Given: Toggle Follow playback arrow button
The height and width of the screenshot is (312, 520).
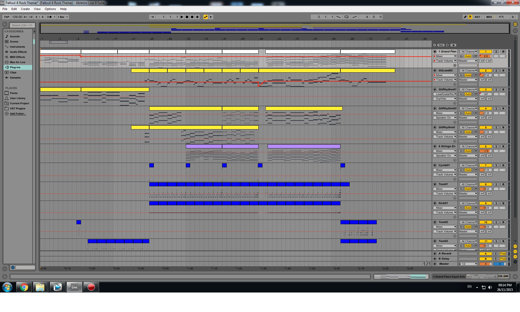Looking at the screenshot, I should pyautogui.click(x=152, y=17).
